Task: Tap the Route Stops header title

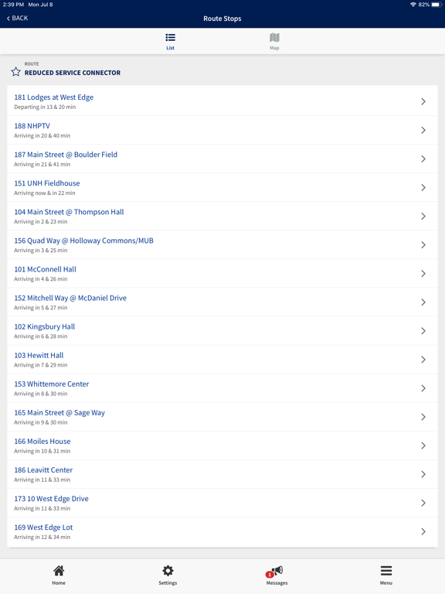Action: click(222, 19)
